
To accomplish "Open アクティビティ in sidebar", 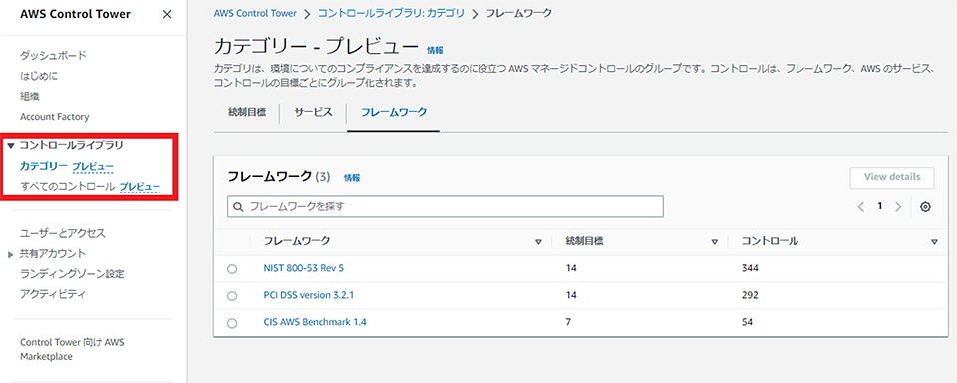I will pos(53,294).
